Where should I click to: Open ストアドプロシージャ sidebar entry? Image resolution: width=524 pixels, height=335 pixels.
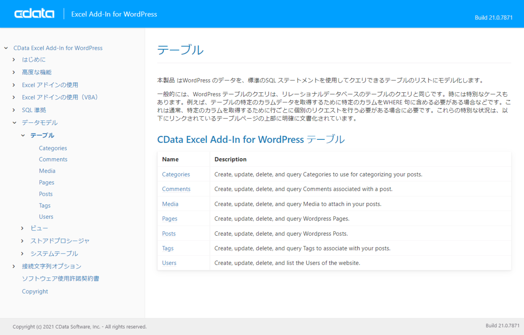pos(60,241)
